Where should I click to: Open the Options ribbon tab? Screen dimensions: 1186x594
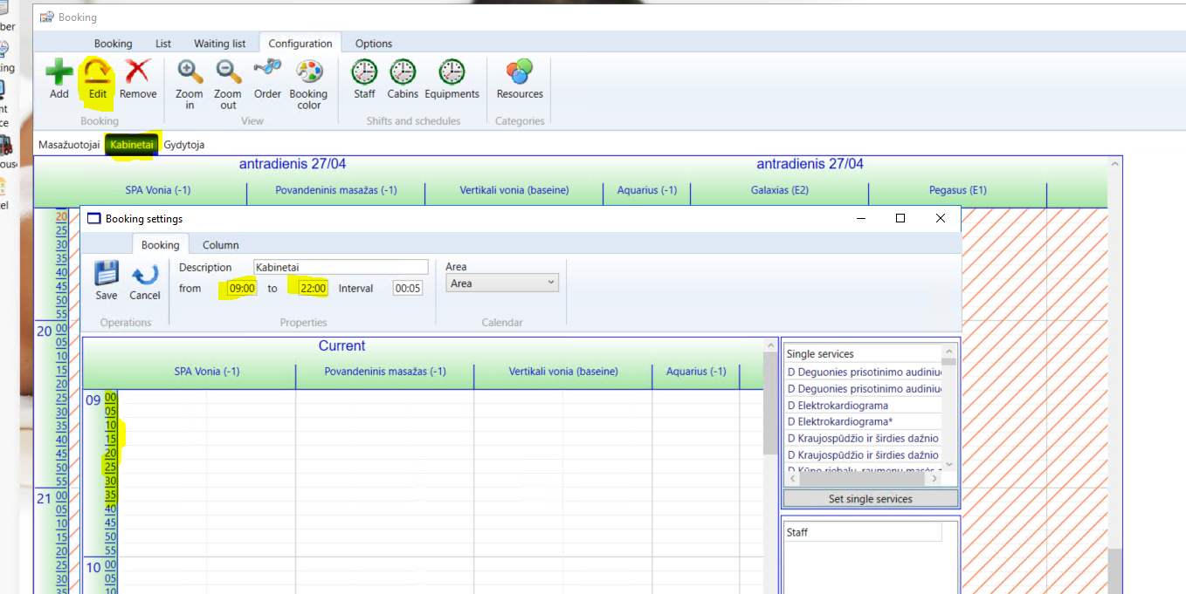coord(374,44)
